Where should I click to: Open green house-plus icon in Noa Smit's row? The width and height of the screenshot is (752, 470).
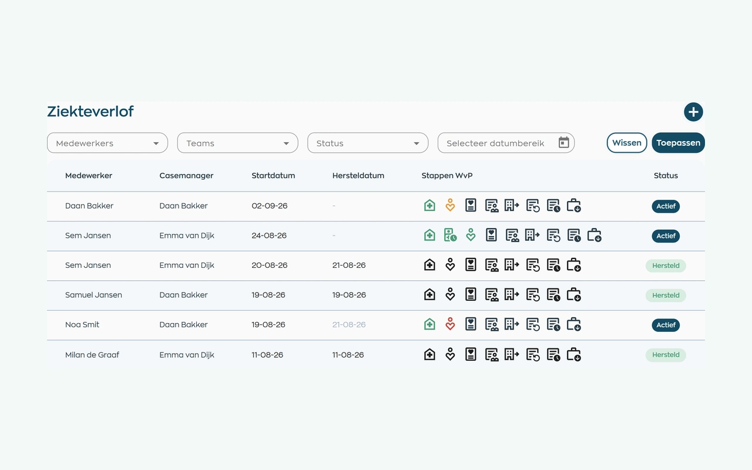[x=429, y=324]
